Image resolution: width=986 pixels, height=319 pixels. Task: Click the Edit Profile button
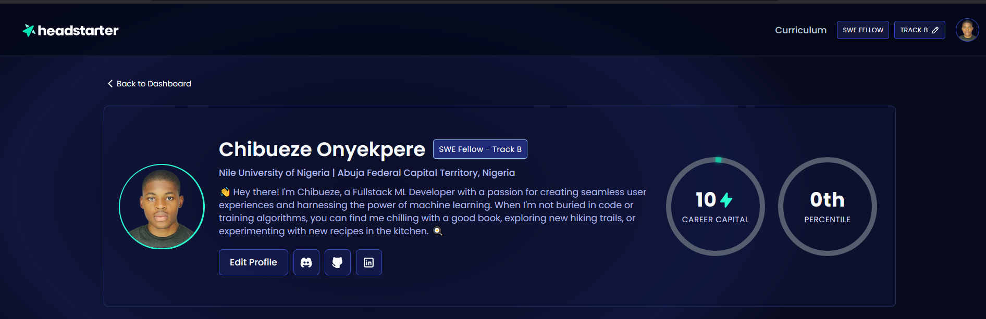click(253, 262)
